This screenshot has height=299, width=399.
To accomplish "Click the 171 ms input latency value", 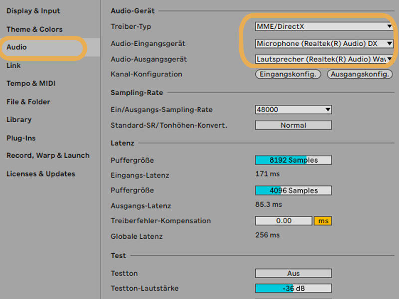I will pyautogui.click(x=267, y=174).
